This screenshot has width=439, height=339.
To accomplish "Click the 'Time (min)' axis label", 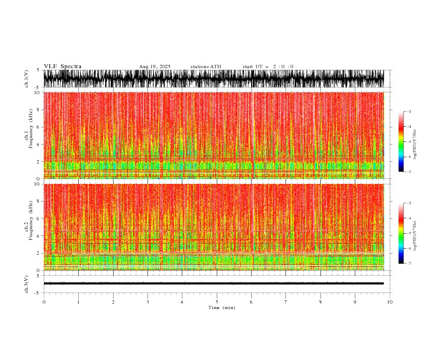I will (222, 307).
